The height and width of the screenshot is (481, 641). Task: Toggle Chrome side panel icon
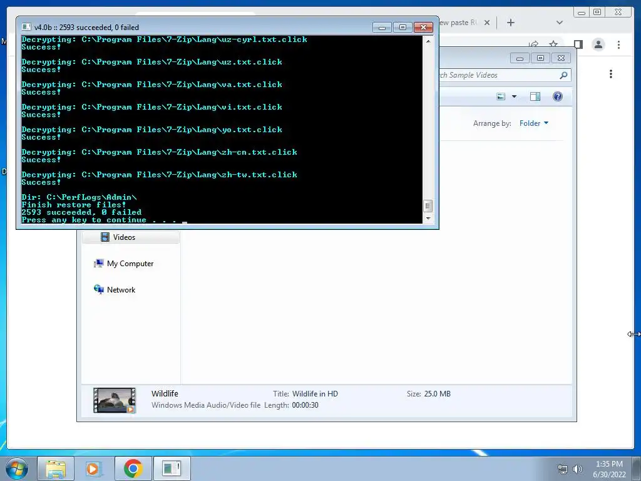578,44
